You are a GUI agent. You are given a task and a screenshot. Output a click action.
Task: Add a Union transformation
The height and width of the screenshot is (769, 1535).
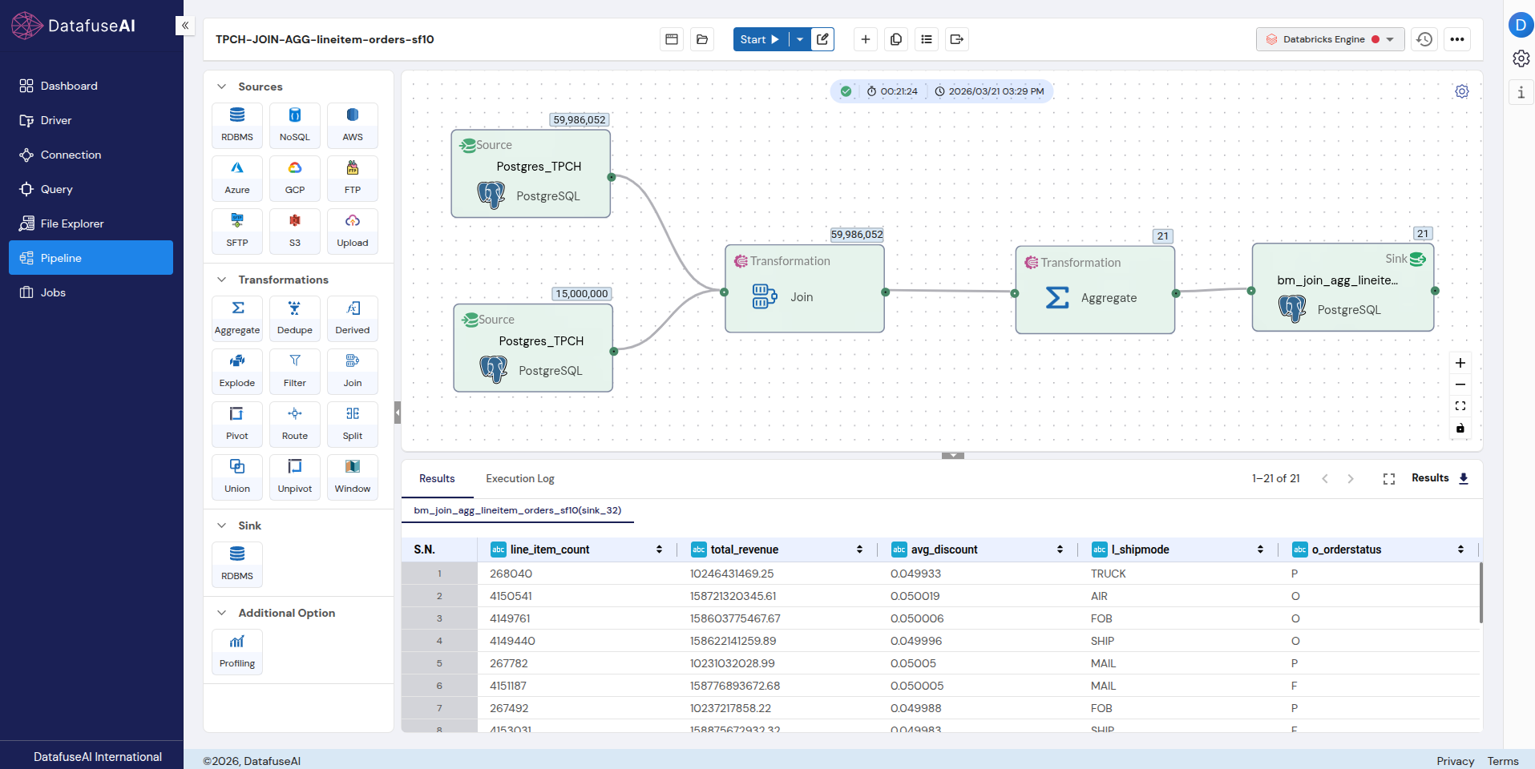point(237,477)
